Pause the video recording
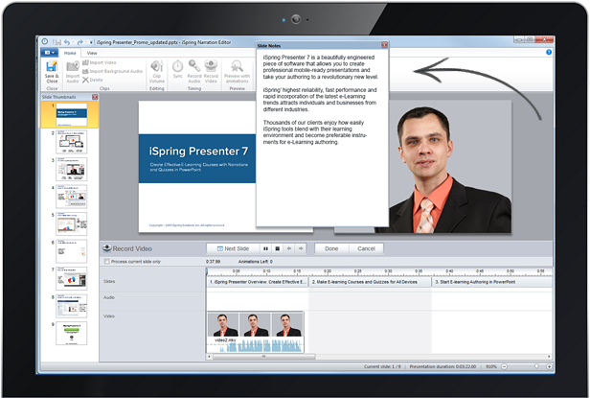This screenshot has width=590, height=398. 265,248
